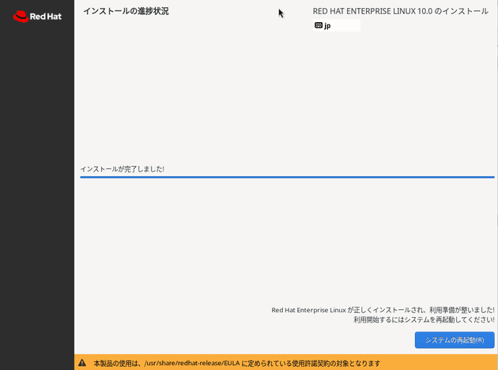
Task: Click the EULA license notice text in orange bar
Action: [236, 363]
